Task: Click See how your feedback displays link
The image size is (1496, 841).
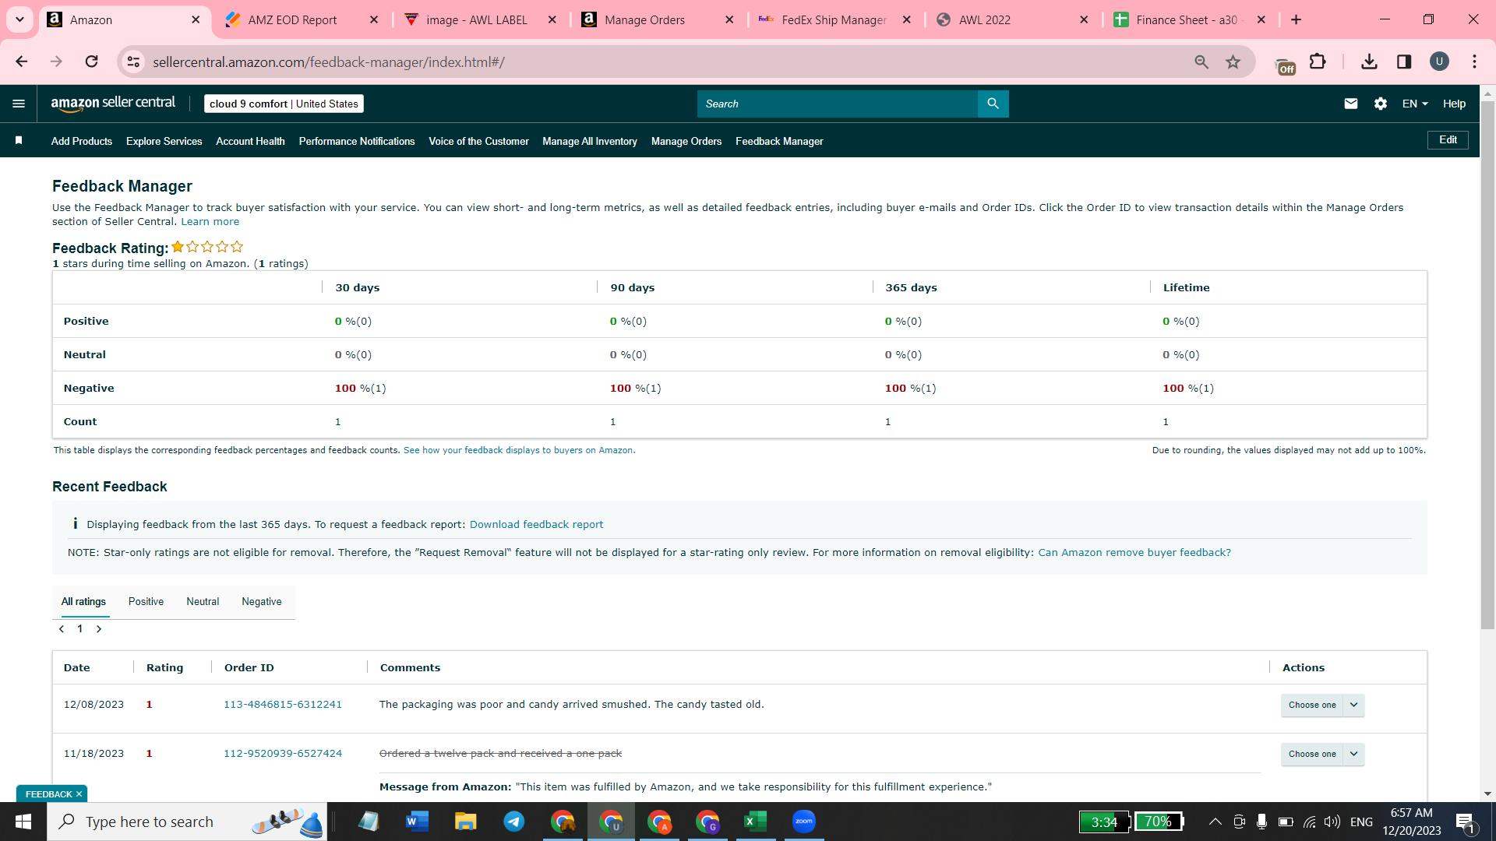Action: click(x=520, y=450)
